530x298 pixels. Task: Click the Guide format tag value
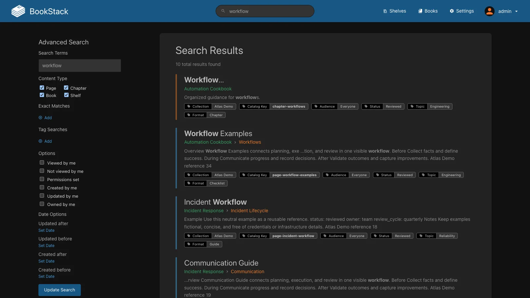[x=214, y=244]
